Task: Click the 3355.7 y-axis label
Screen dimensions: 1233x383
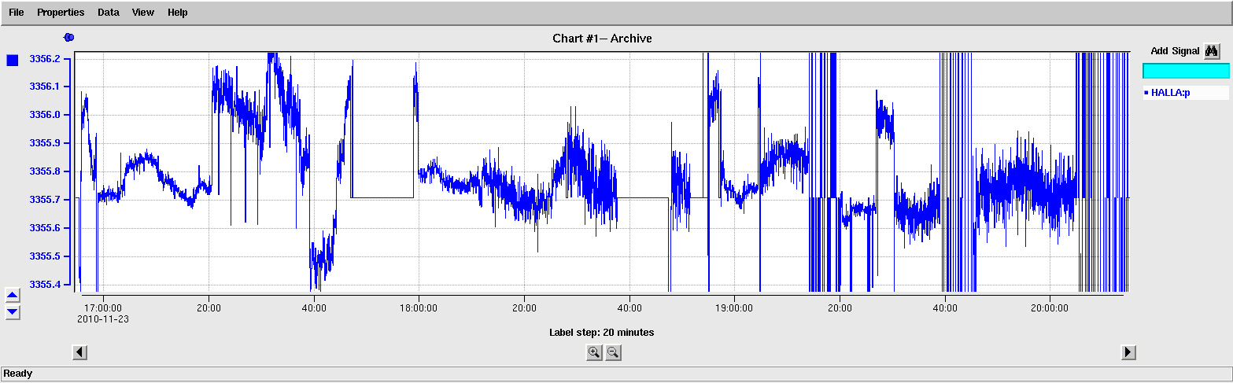Action: (45, 200)
